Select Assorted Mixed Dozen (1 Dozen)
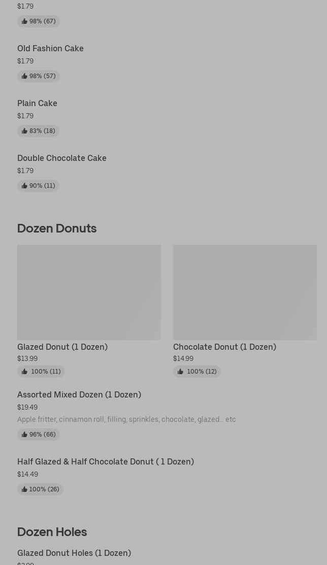Image resolution: width=327 pixels, height=565 pixels. (x=79, y=394)
